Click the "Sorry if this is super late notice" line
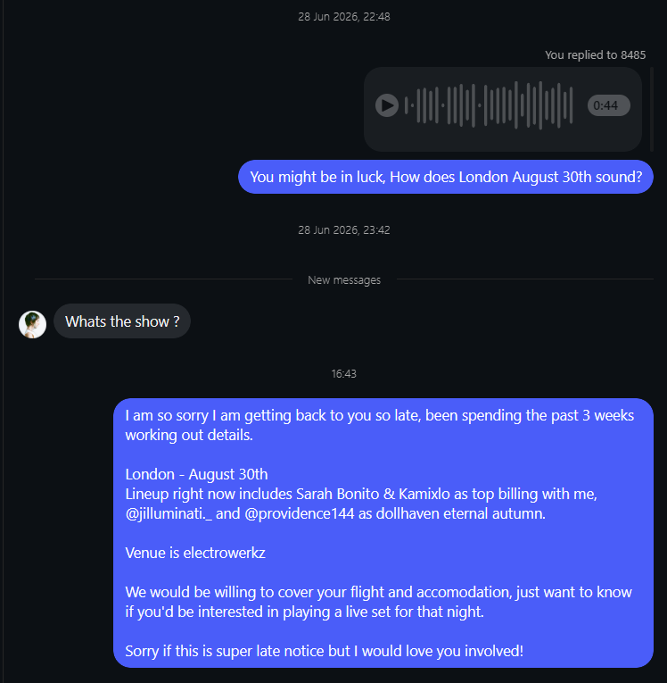Image resolution: width=667 pixels, height=683 pixels. [325, 651]
